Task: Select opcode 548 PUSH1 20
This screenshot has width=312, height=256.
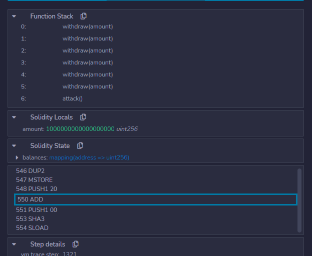Action: point(37,189)
